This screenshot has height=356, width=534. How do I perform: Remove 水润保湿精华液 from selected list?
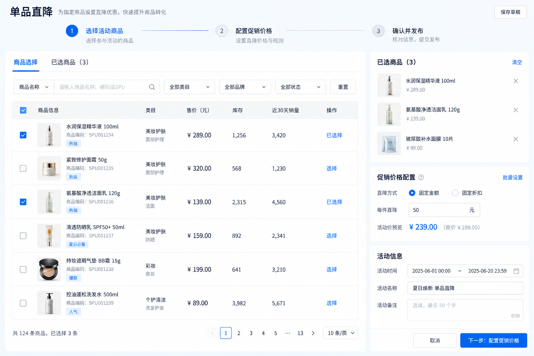tap(516, 81)
